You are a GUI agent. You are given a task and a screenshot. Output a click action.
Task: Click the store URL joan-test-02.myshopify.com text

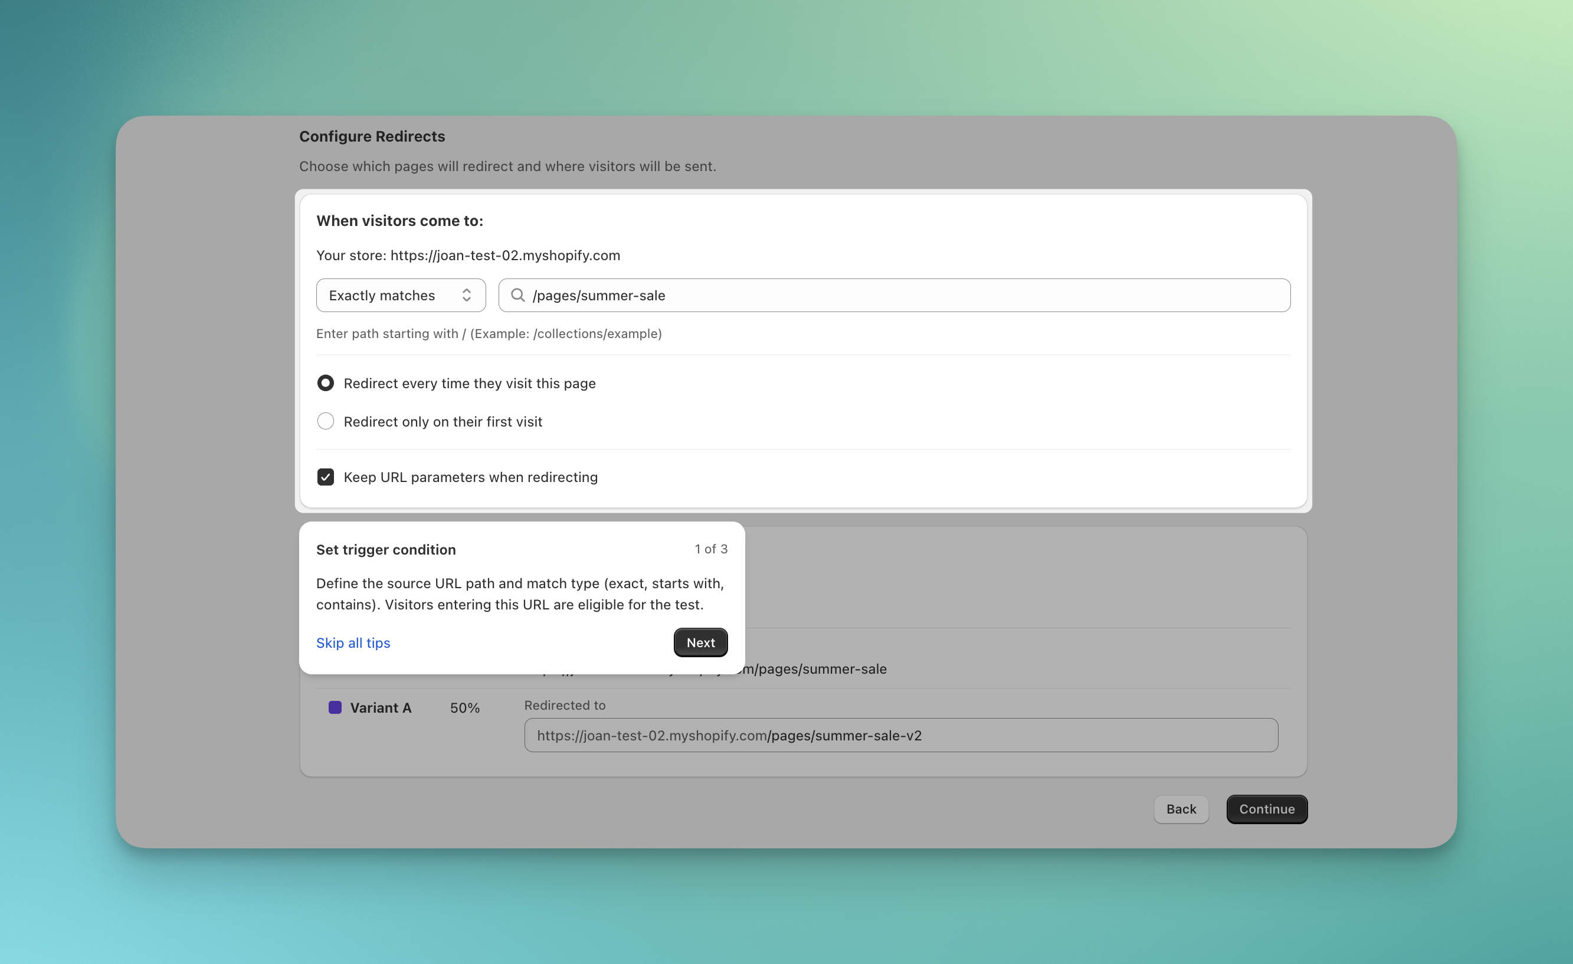coord(505,255)
